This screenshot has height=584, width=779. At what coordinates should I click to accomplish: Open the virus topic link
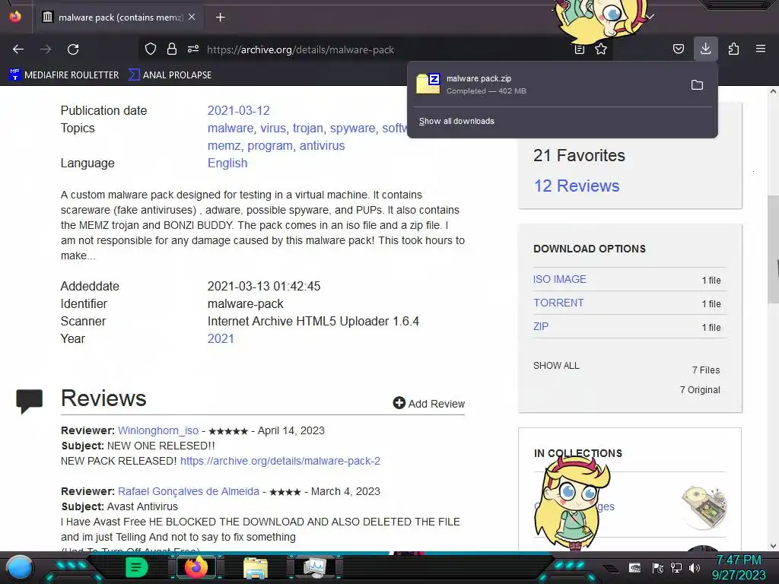(x=273, y=128)
